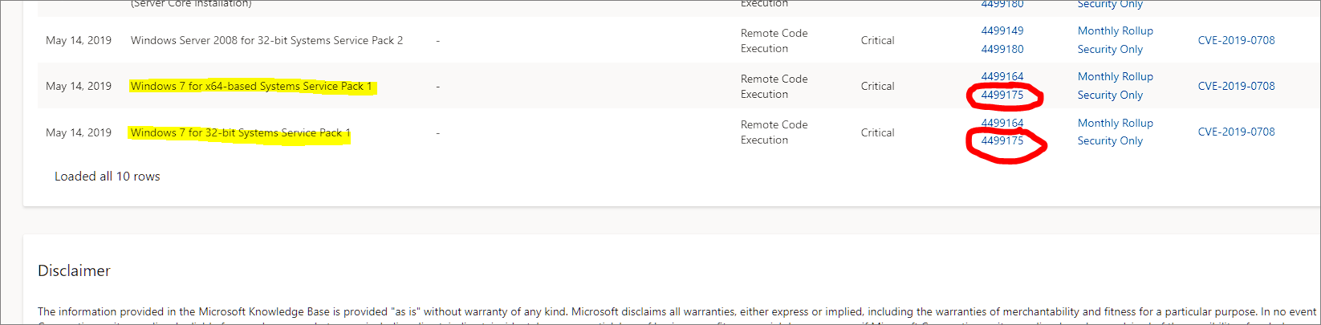Image resolution: width=1321 pixels, height=325 pixels.
Task: Open CVE-2019-0708 in Windows 7 x64 row
Action: coord(1236,86)
